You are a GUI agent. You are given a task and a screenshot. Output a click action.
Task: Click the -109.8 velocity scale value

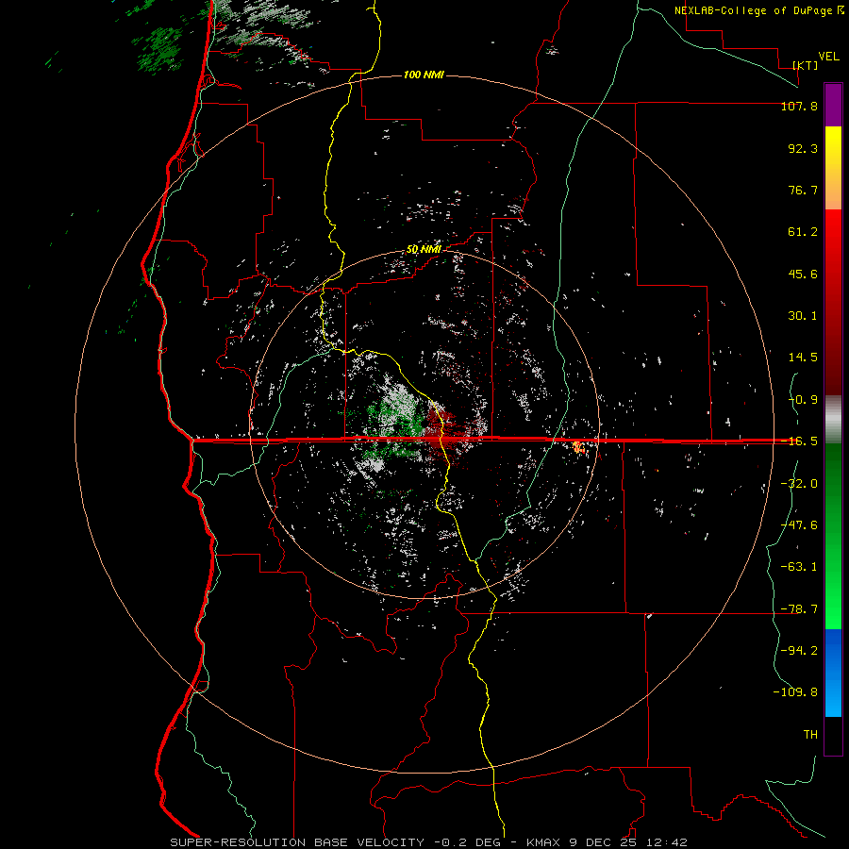coord(795,692)
